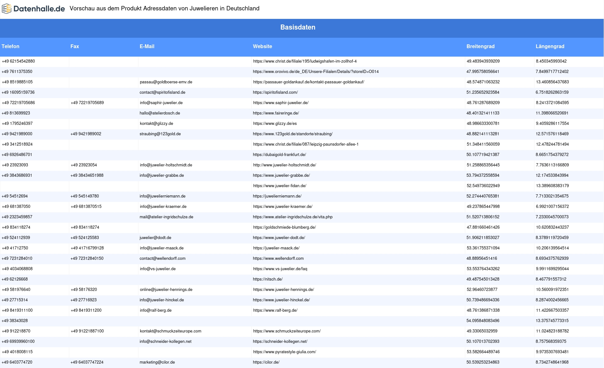
Task: Select latitude value 48.88956451416
Action: point(482,259)
